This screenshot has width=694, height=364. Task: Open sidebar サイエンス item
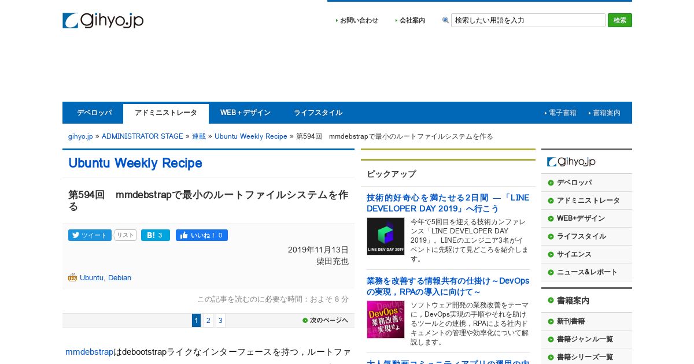coord(586,254)
